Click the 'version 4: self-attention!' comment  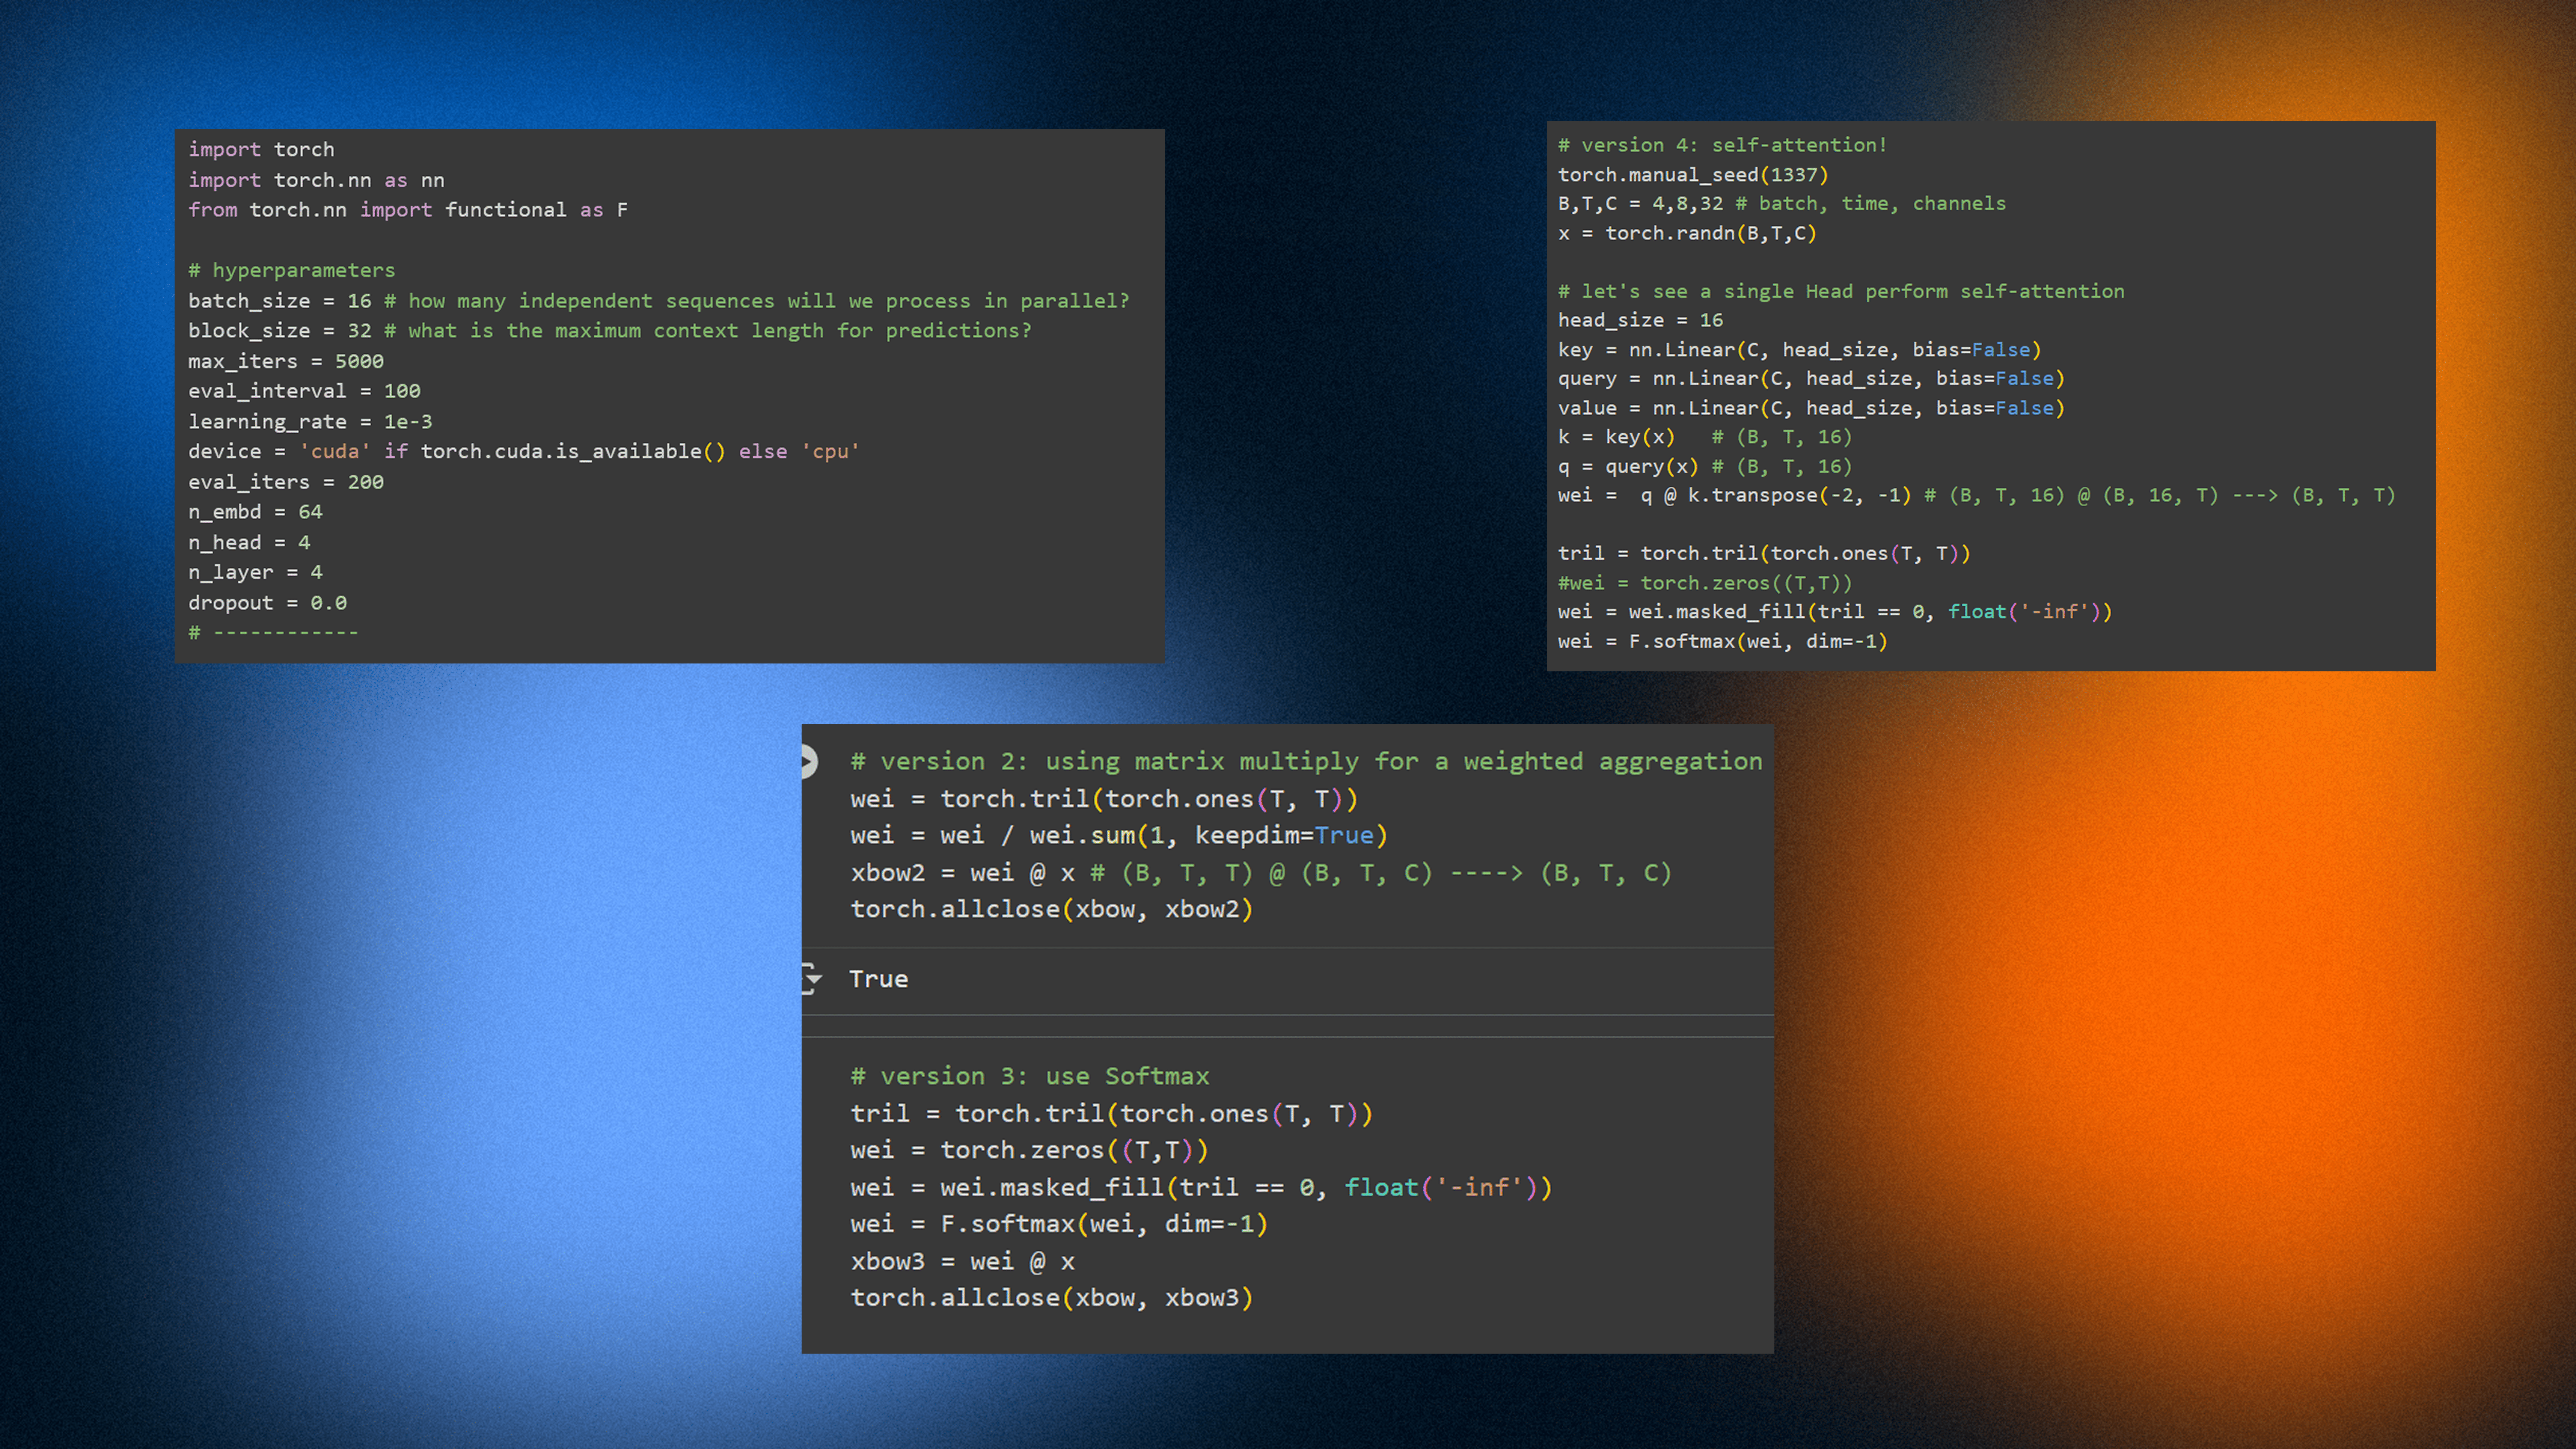(x=1721, y=145)
